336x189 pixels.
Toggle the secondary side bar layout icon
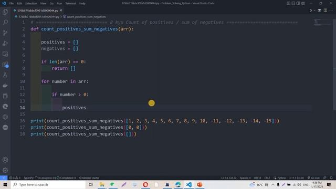point(298,3)
